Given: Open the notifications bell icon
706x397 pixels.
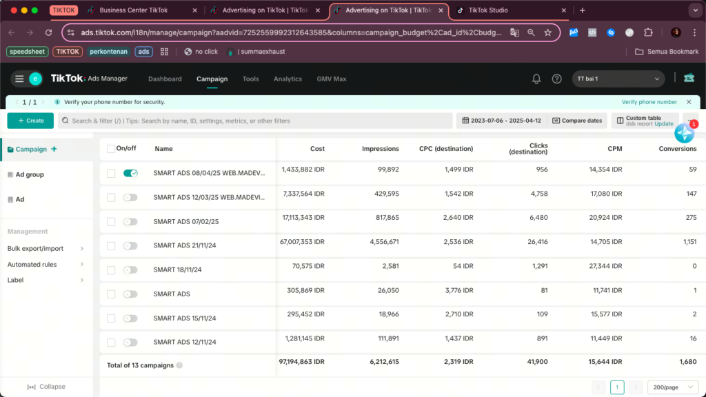Looking at the screenshot, I should [x=536, y=79].
